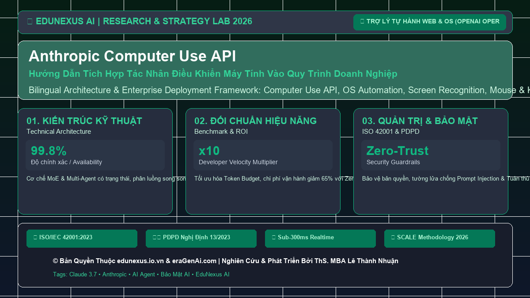
Task: Click the ISO 42001 & PDPD subheading
Action: tap(391, 132)
